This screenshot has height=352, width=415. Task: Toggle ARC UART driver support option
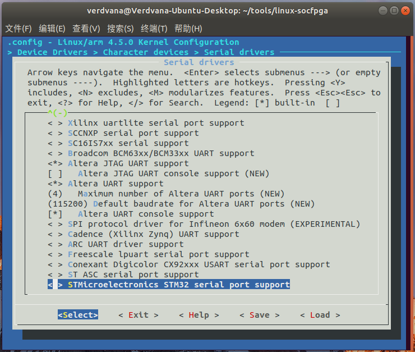(116, 244)
